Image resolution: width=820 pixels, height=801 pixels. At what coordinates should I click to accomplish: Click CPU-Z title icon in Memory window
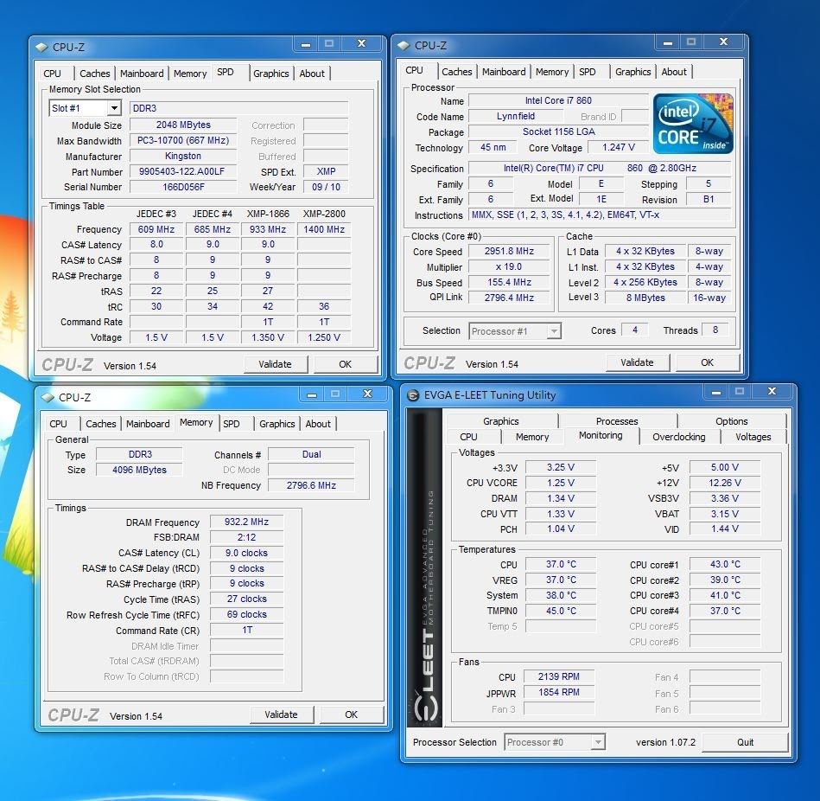[48, 397]
